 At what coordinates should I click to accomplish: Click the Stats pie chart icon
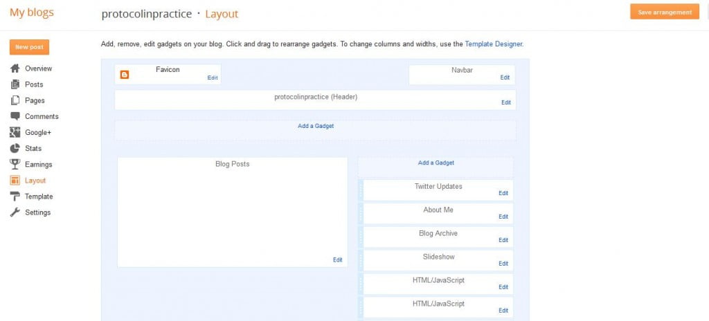click(15, 148)
